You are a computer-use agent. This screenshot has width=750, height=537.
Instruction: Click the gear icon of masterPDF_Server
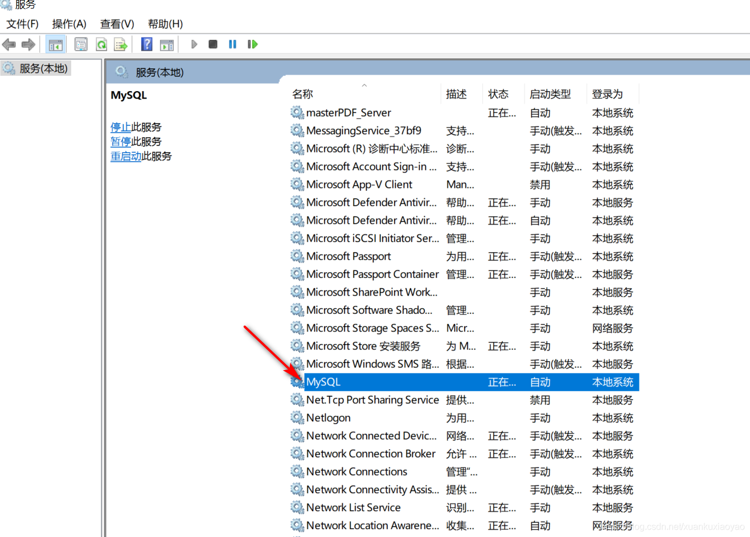[x=297, y=112]
